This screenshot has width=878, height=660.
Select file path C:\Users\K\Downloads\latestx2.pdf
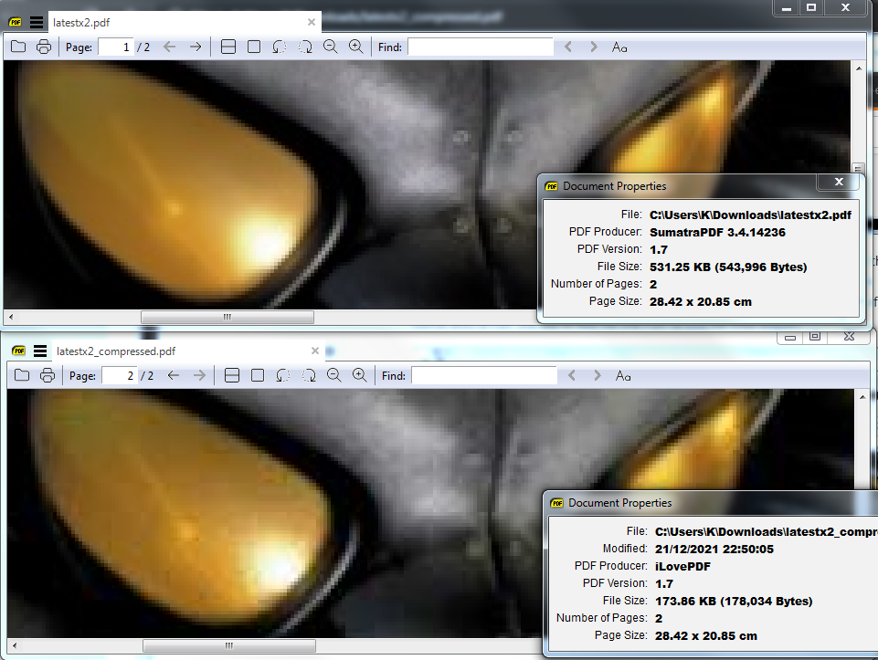point(750,215)
